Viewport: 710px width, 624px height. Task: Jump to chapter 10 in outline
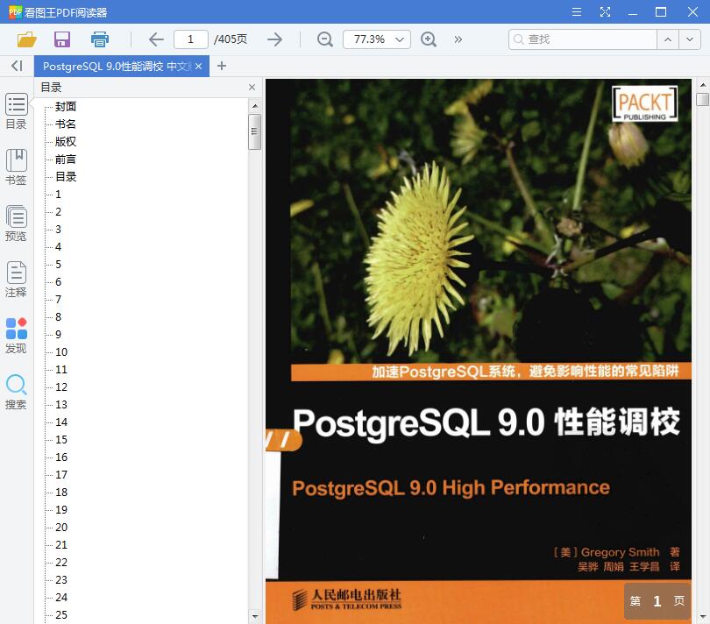(x=61, y=351)
